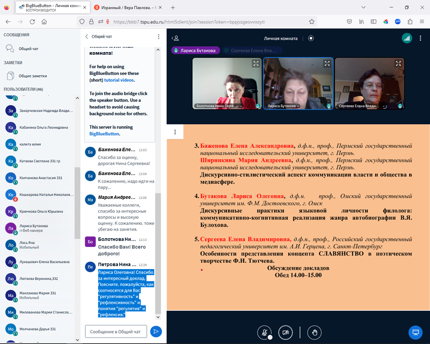The image size is (430, 344).
Task: Save to Pocket icon
Action: 349,22
